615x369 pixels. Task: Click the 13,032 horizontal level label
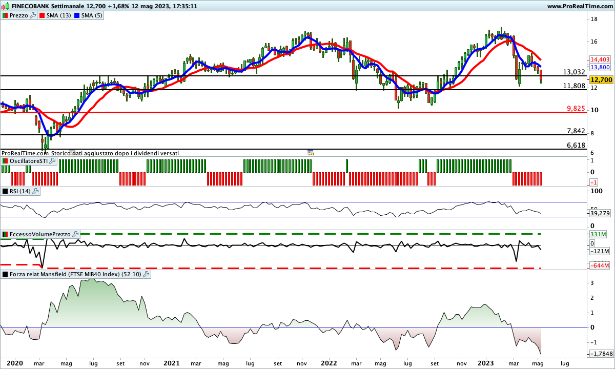pos(574,72)
